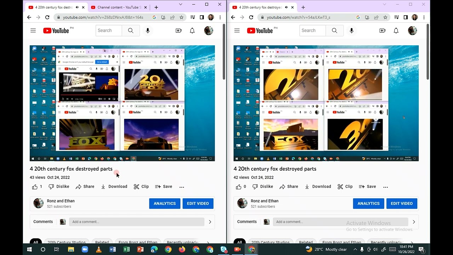Click Edit Video in the right window
Screen dimensions: 453x255
[402, 204]
